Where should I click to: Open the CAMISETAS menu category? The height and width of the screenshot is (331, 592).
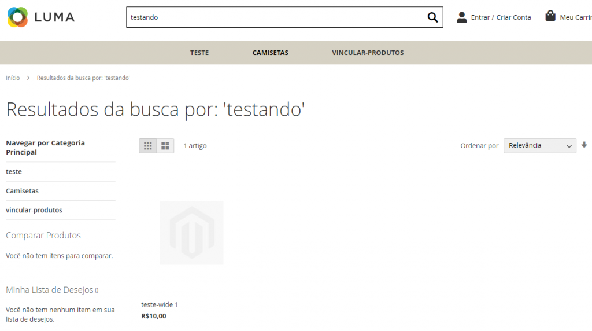pos(271,53)
